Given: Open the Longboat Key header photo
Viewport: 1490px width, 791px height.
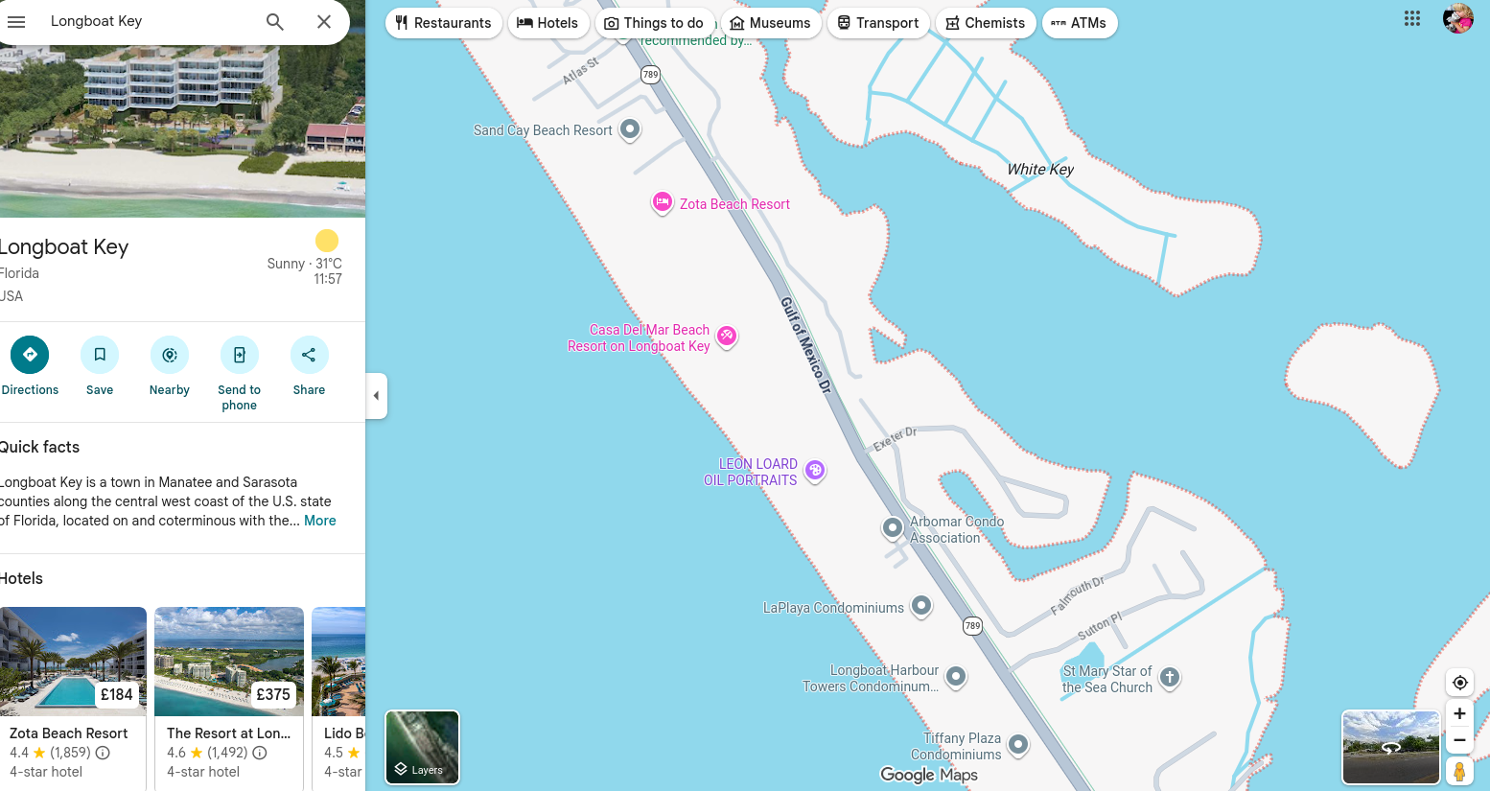Looking at the screenshot, I should [182, 131].
